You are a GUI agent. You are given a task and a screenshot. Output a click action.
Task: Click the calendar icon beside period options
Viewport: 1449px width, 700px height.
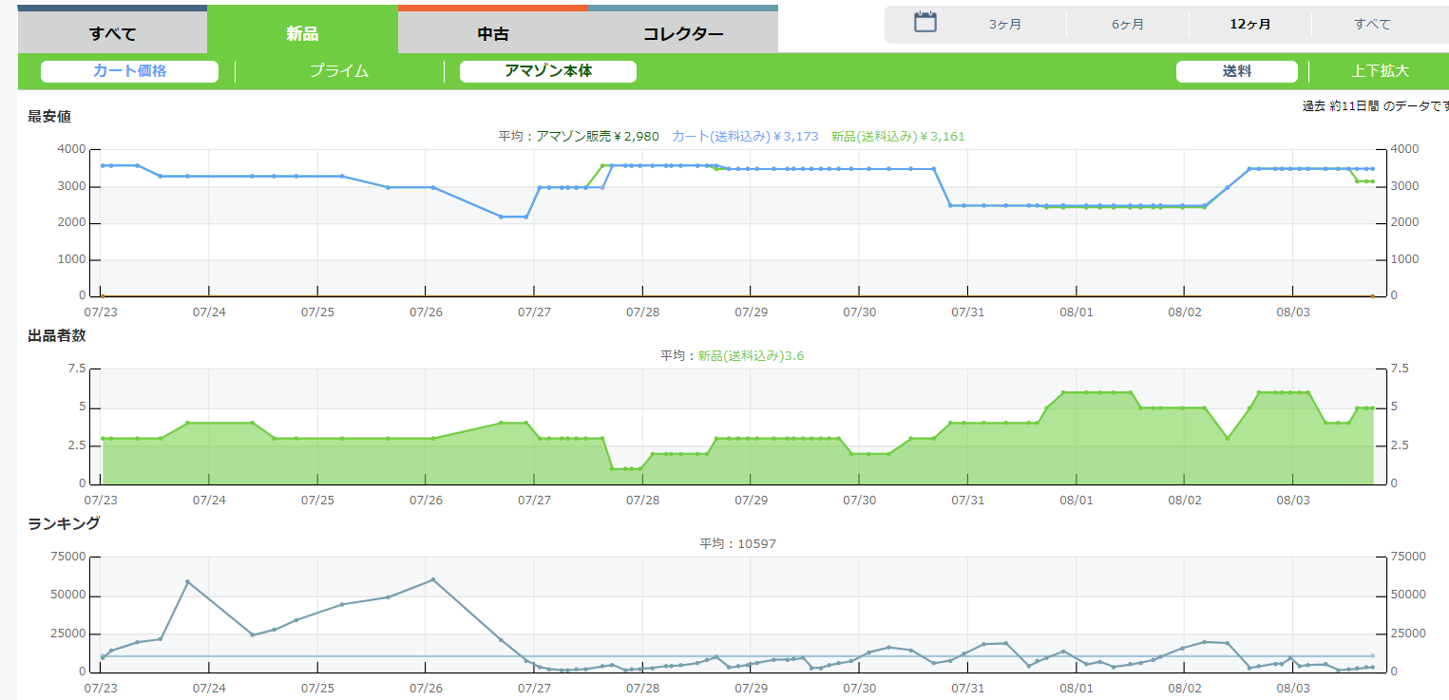[x=925, y=23]
